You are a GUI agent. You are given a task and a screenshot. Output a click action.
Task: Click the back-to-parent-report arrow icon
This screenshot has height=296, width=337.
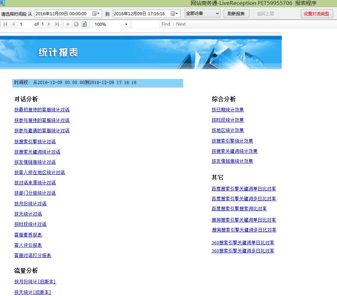pos(69,24)
